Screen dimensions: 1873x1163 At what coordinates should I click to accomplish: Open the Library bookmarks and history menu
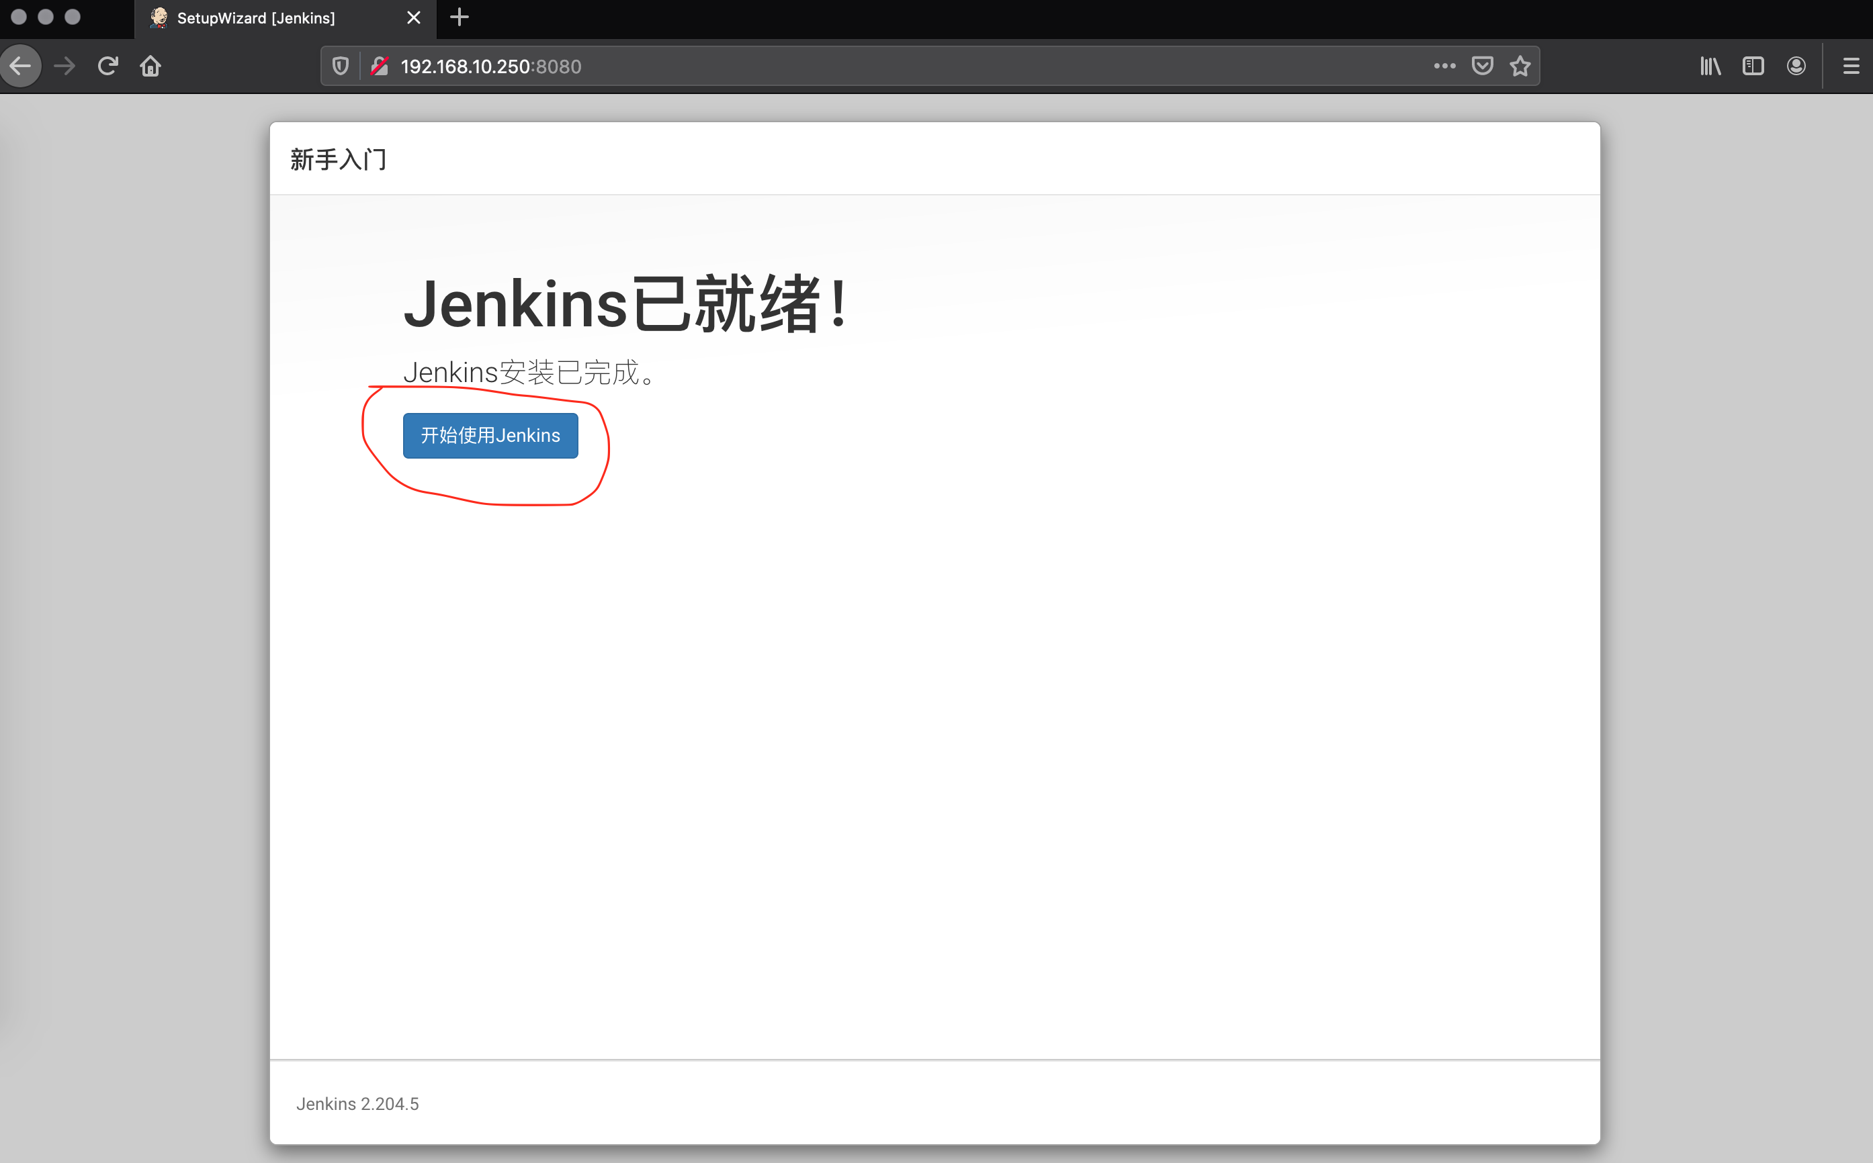coord(1710,66)
